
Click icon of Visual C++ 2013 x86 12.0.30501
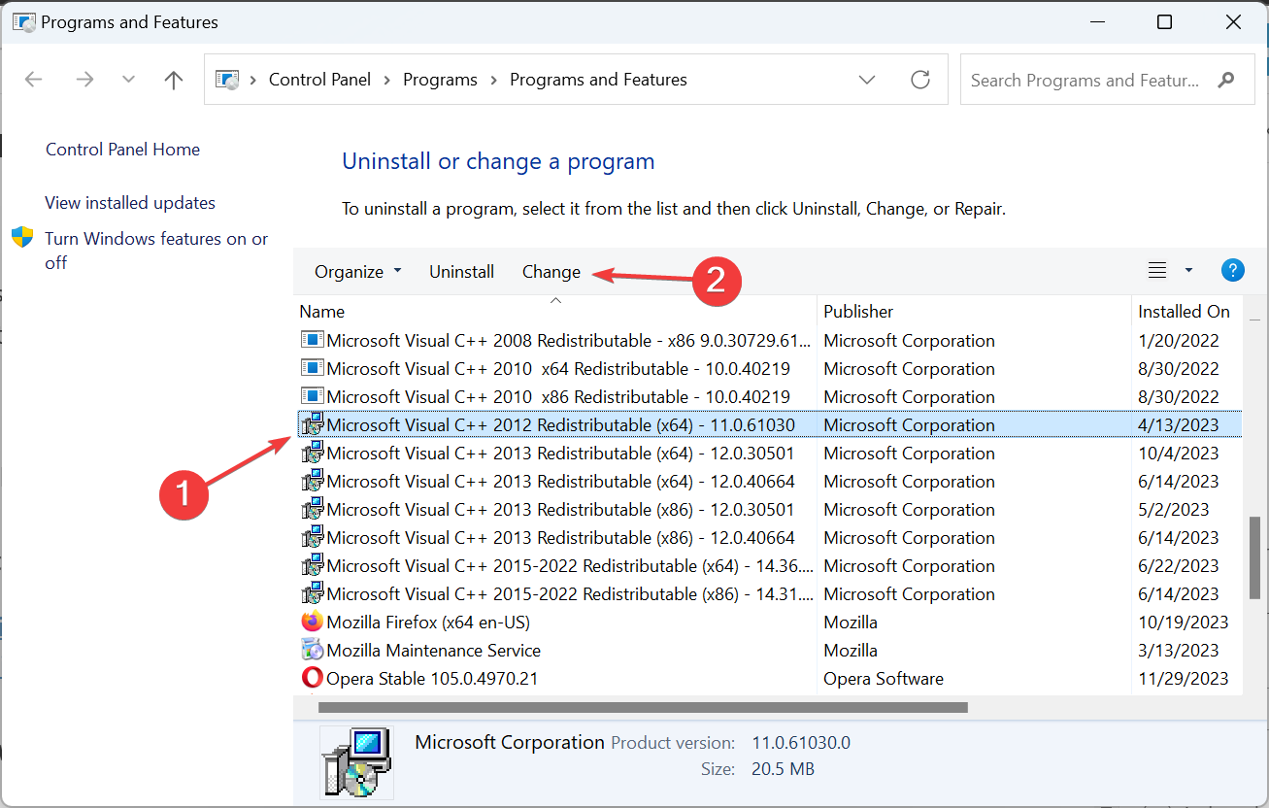312,510
